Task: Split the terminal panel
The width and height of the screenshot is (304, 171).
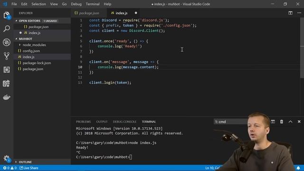Action: [273, 122]
